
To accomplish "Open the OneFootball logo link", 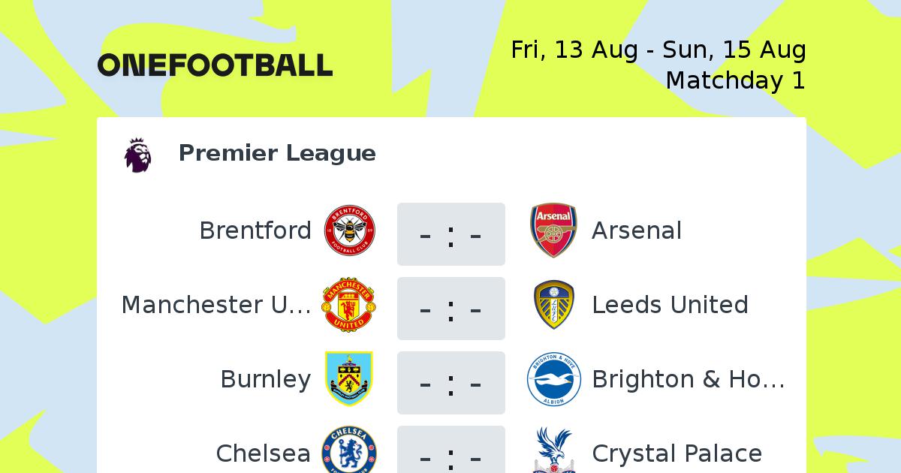I will coord(215,65).
